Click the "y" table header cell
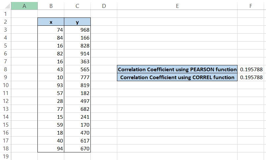Viewport: 266px width, 160px height. pos(77,22)
